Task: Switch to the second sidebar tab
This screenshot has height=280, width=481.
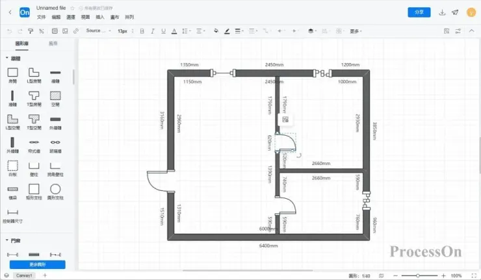Action: point(53,44)
